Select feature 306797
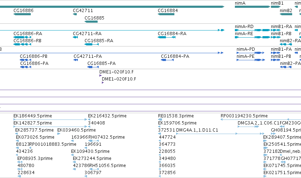301x178 pixels. point(93,173)
